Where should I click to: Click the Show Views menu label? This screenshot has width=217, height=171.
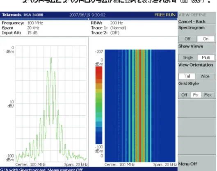click(191, 46)
